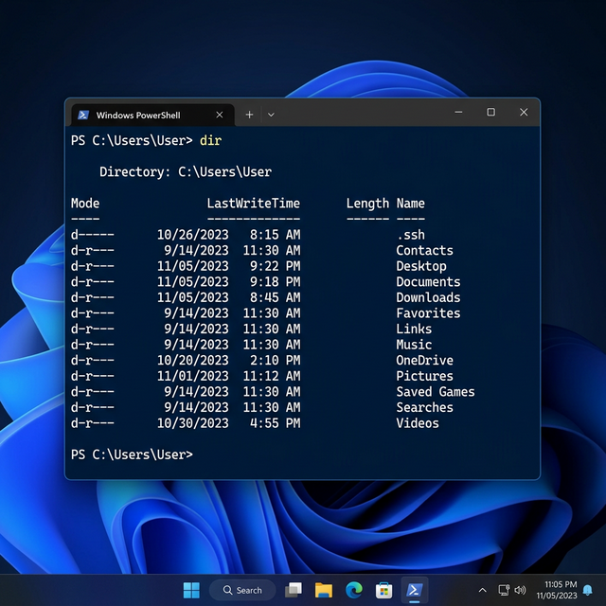606x606 pixels.
Task: Click the first 'PS C:\Users\User>' prompt
Action: [x=132, y=141]
